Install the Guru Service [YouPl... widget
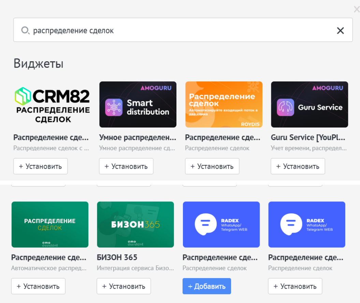The width and height of the screenshot is (360, 303). point(298,166)
